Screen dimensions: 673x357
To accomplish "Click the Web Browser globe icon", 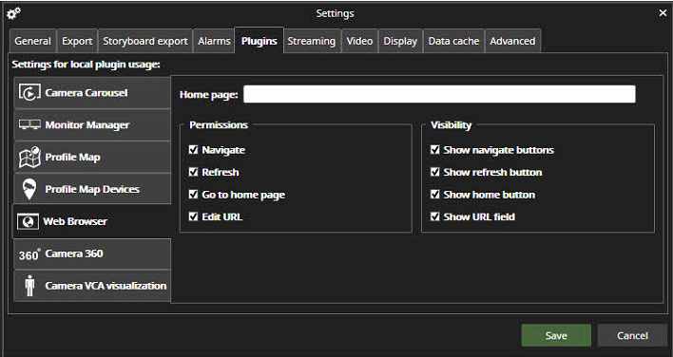I will (28, 221).
